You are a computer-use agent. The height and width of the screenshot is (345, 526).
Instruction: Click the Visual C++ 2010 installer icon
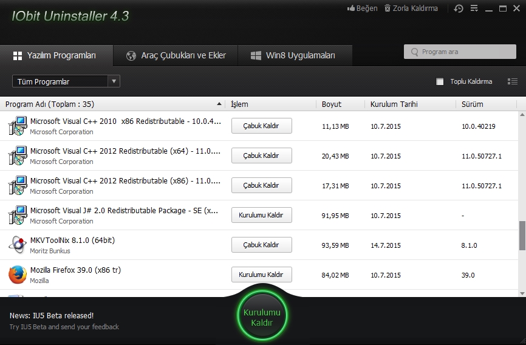click(x=17, y=126)
